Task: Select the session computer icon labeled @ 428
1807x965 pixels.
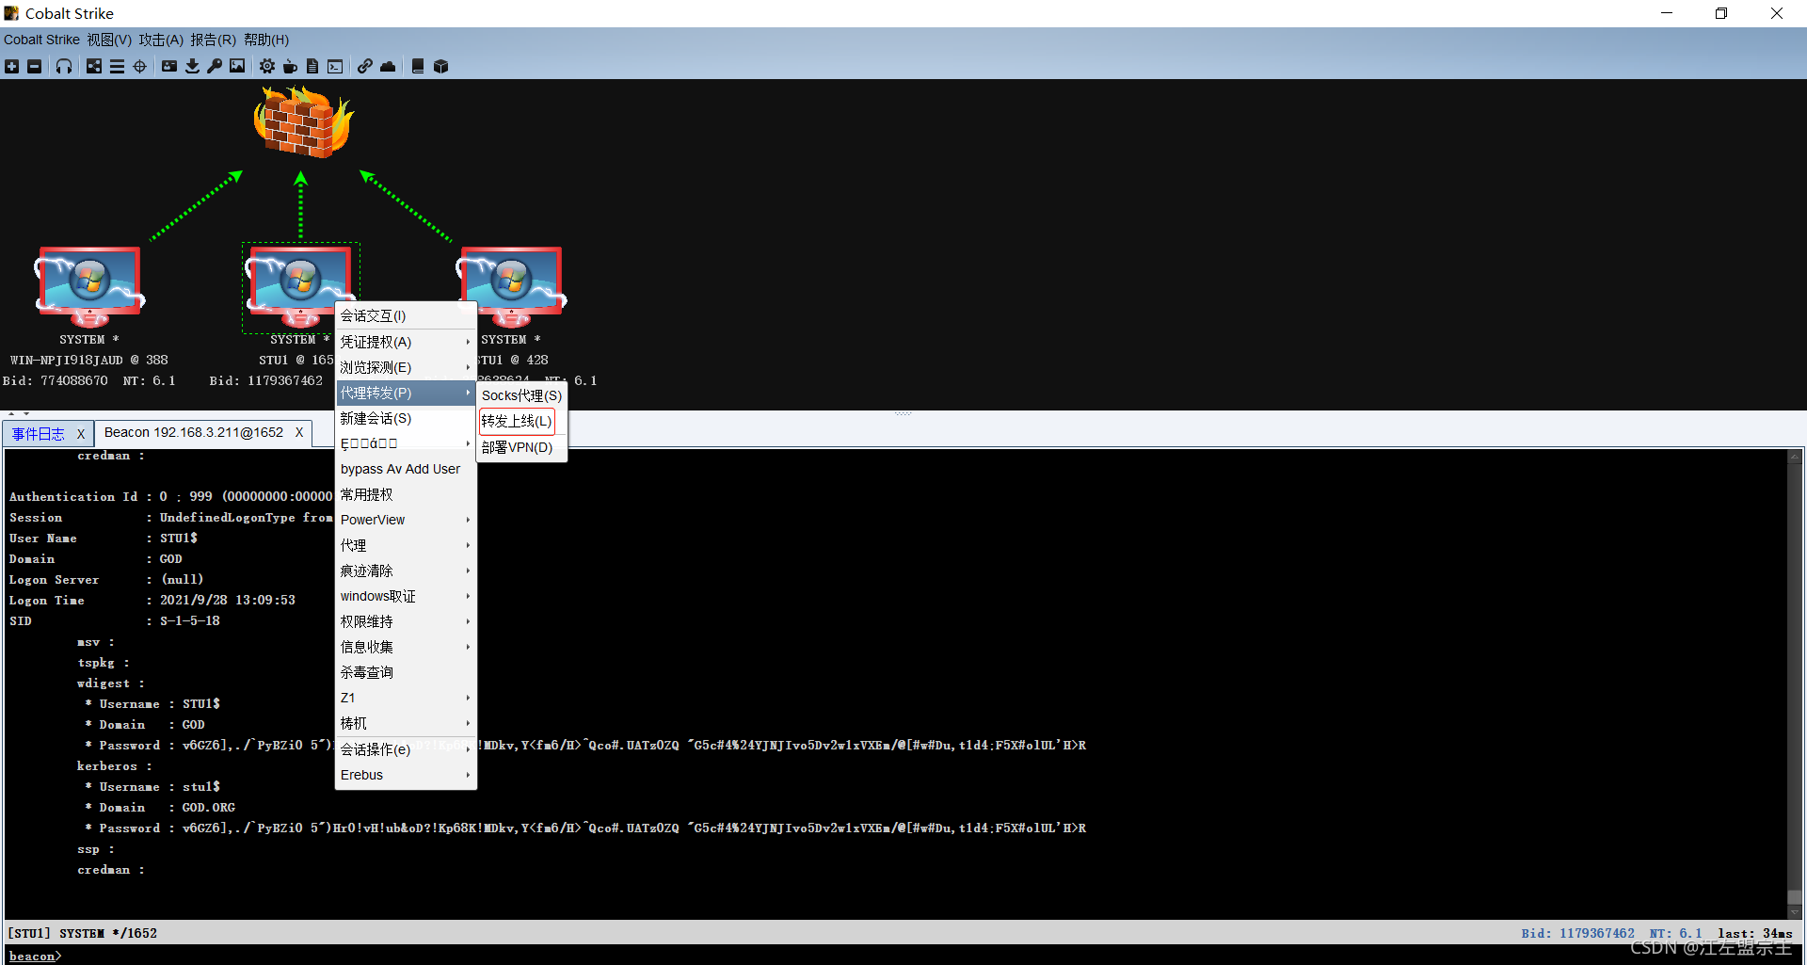Action: tap(511, 286)
